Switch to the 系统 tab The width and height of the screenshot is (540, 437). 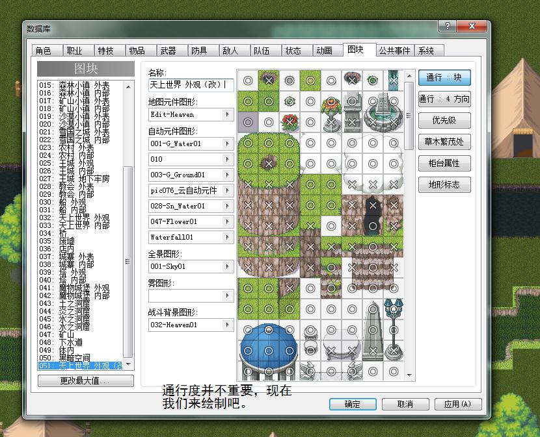(x=429, y=51)
